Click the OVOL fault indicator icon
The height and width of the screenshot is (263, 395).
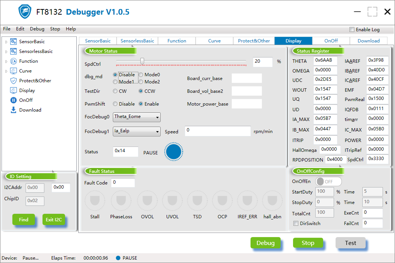coord(147,201)
